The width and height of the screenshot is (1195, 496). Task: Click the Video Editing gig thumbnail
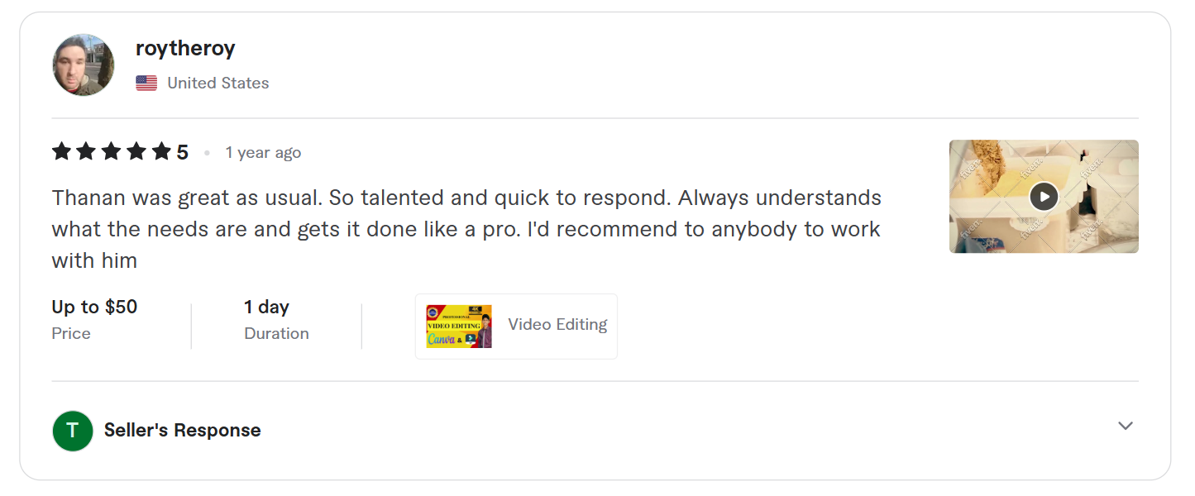point(459,327)
